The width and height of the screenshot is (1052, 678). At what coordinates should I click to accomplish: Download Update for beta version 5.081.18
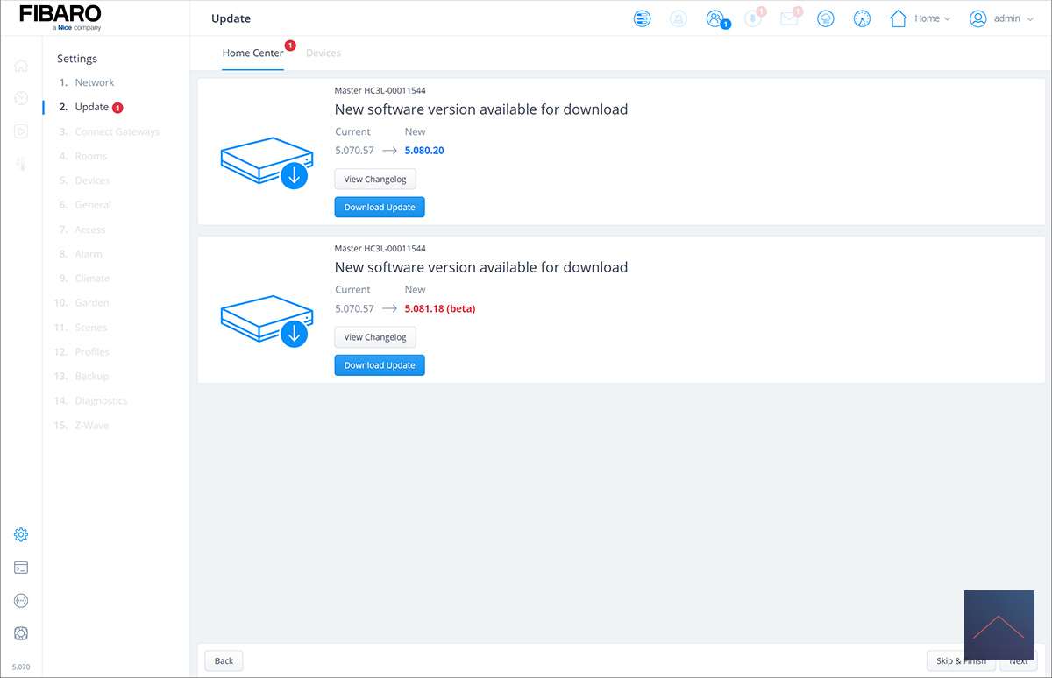(x=380, y=365)
